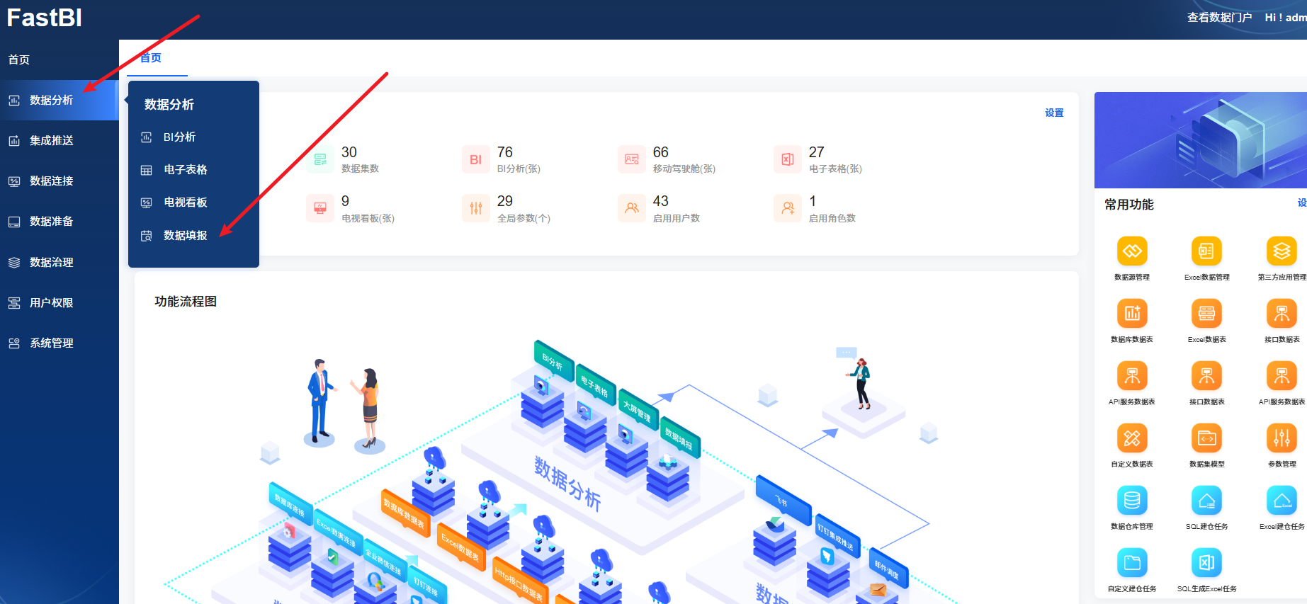Viewport: 1307px width, 604px height.
Task: Select BI分析 in the 数据分析 submenu
Action: click(x=179, y=137)
